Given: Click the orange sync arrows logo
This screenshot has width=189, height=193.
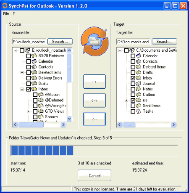Looking at the screenshot, I should pyautogui.click(x=94, y=42).
